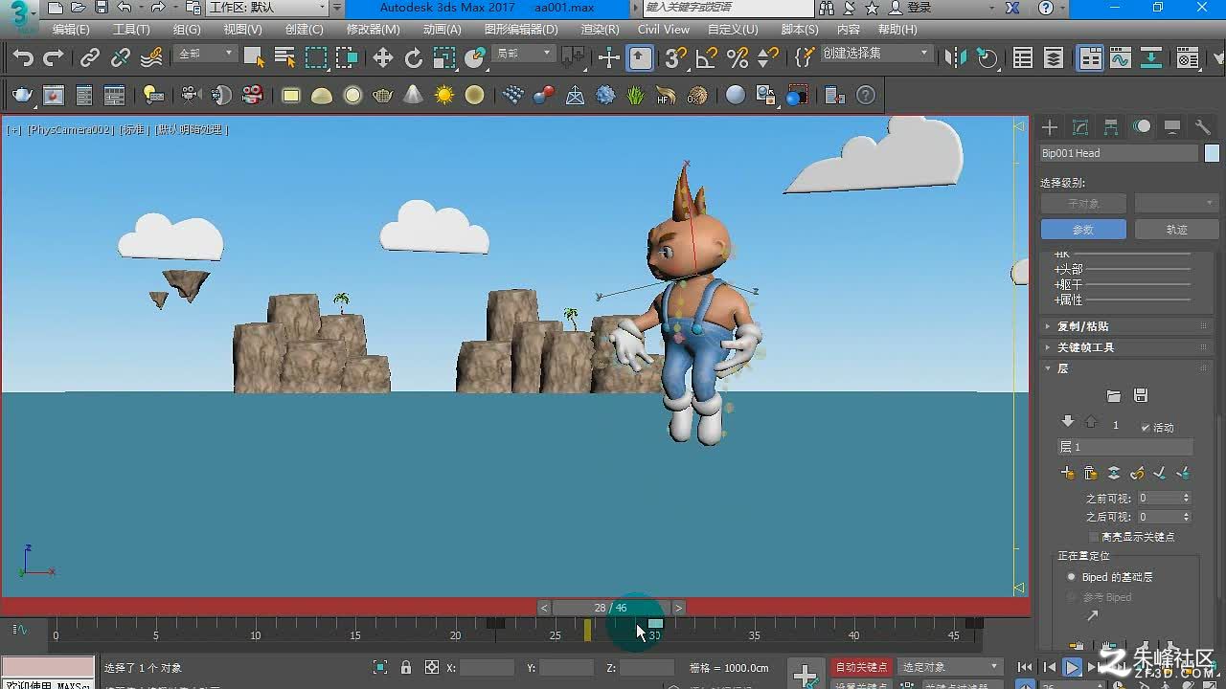The height and width of the screenshot is (689, 1226).
Task: Click the 默认明暗处理 viewport shading label
Action: pos(192,129)
